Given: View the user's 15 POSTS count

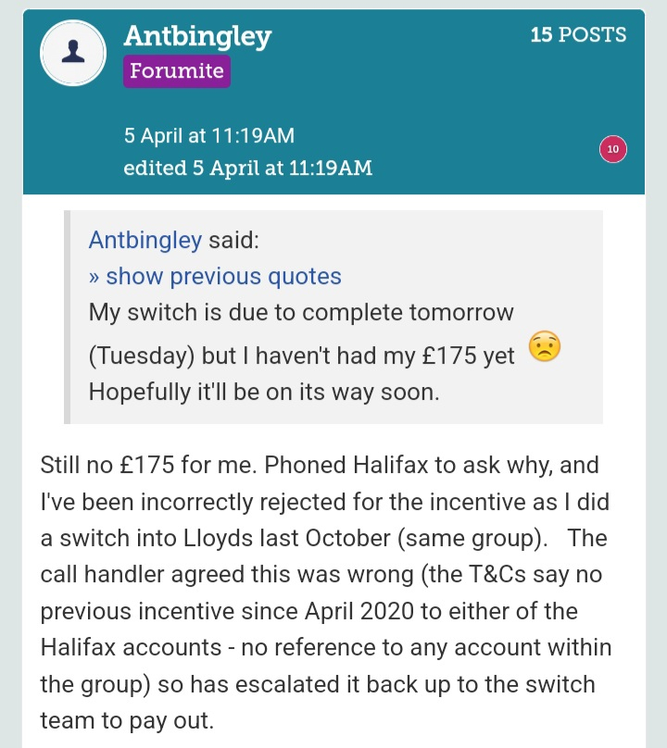Looking at the screenshot, I should [578, 35].
